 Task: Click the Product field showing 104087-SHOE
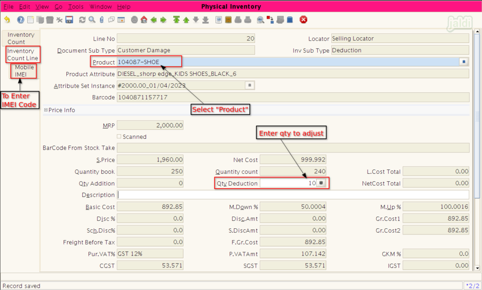[288, 62]
